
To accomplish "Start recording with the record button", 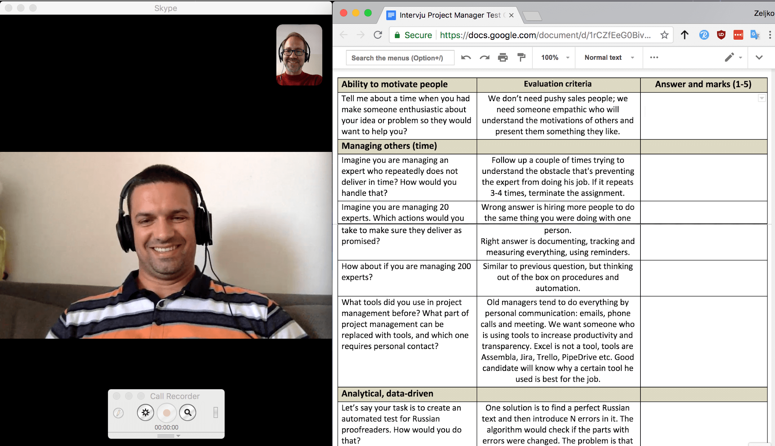I will pyautogui.click(x=166, y=413).
